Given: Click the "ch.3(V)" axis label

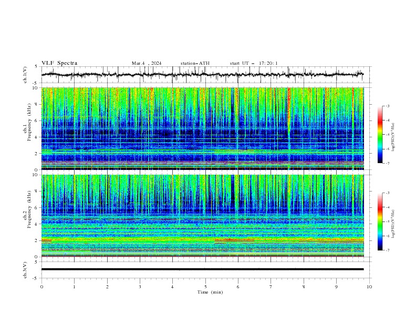Looking at the screenshot, I should point(25,270).
